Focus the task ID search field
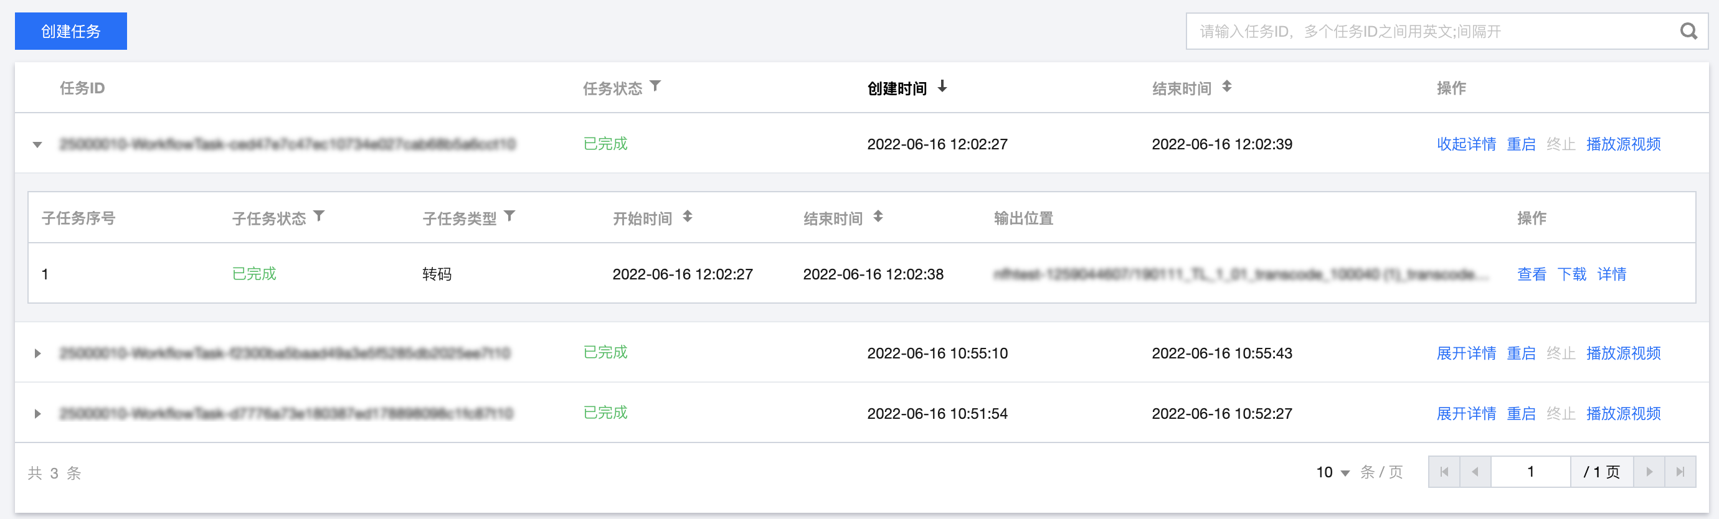The height and width of the screenshot is (519, 1719). click(1428, 31)
